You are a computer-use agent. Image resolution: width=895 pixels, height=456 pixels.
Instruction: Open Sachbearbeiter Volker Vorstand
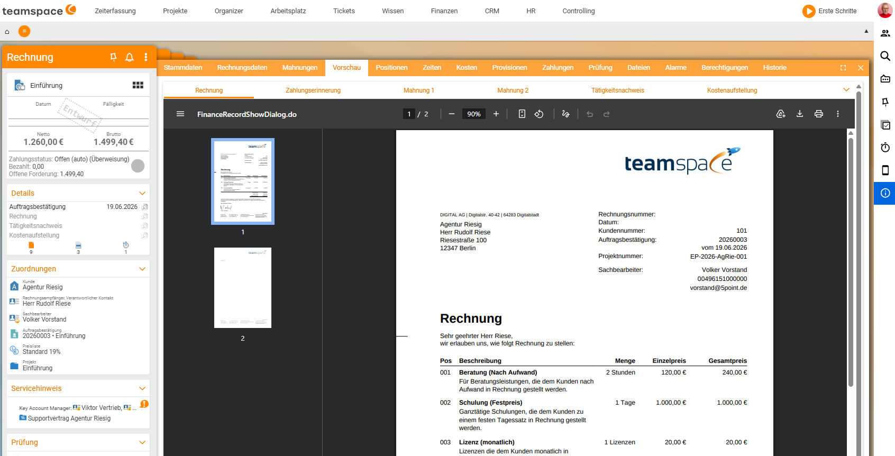[44, 320]
